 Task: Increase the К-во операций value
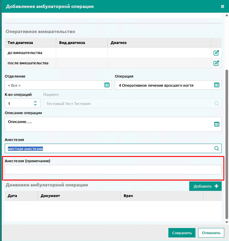pyautogui.click(x=35, y=102)
